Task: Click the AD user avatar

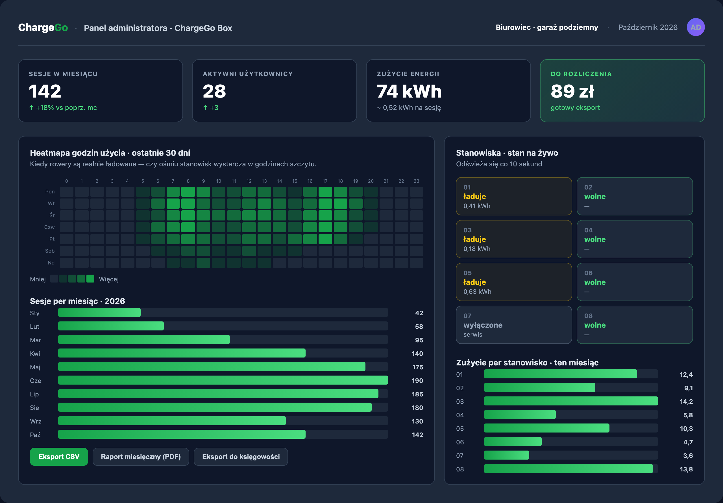Action: click(696, 27)
